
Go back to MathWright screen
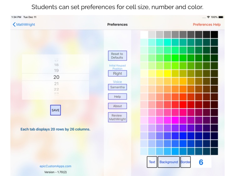click(24, 24)
